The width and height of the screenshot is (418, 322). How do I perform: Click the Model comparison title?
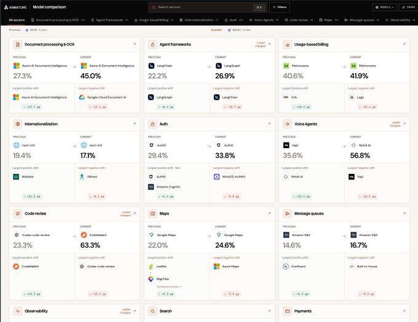[x=49, y=7]
